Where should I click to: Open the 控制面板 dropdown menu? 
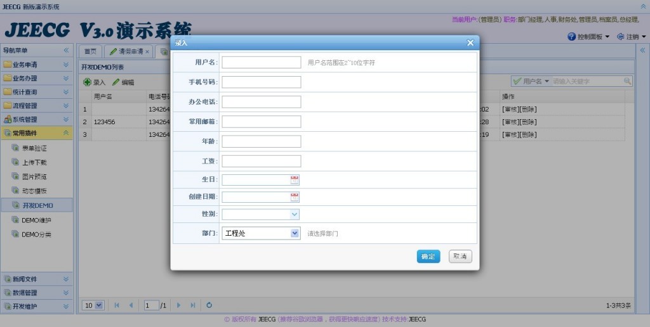pyautogui.click(x=588, y=36)
